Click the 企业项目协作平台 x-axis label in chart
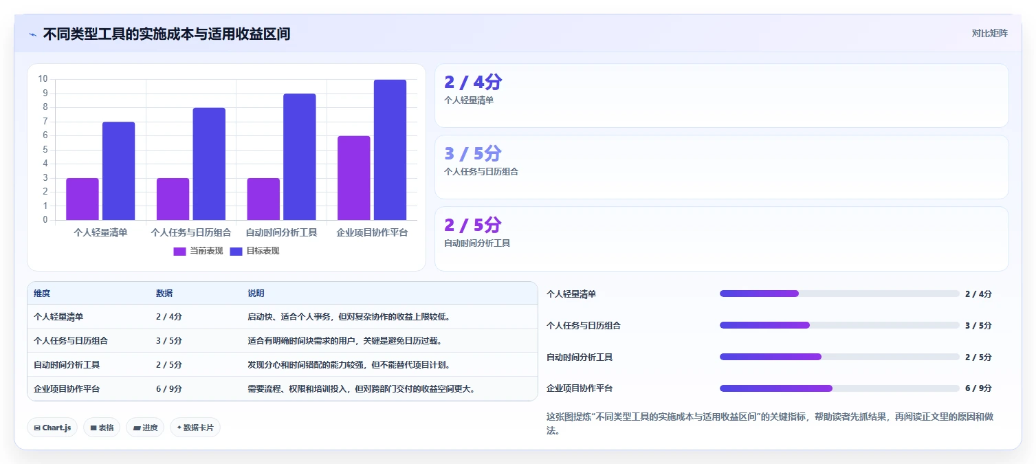Screen dimensions: 1036x464 click(372, 233)
